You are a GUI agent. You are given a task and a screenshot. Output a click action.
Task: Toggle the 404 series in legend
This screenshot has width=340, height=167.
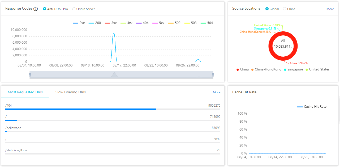coord(143,23)
